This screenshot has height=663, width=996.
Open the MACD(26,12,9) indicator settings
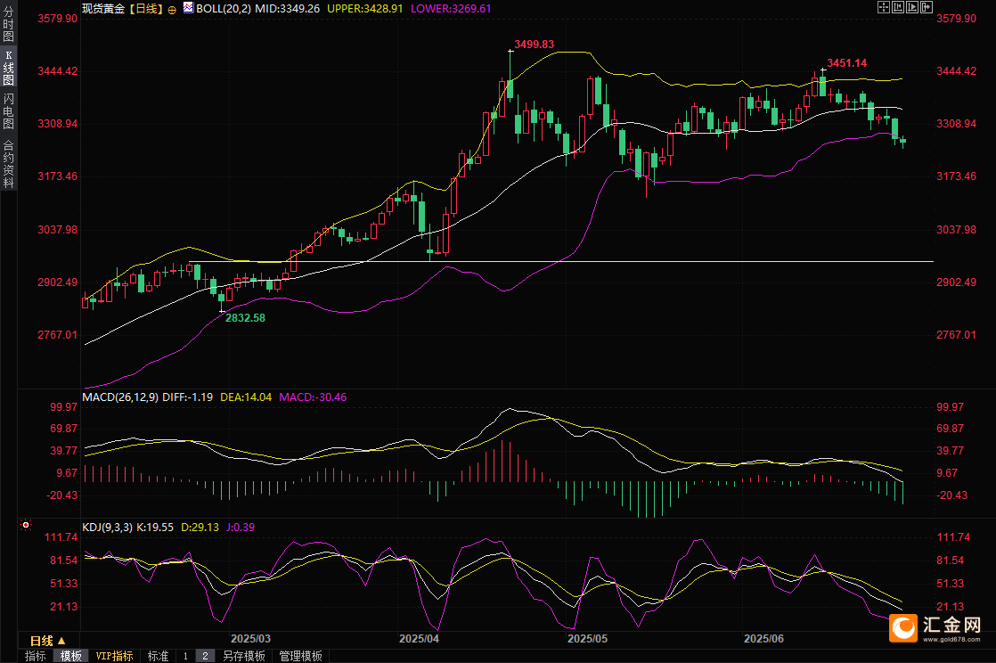click(119, 397)
